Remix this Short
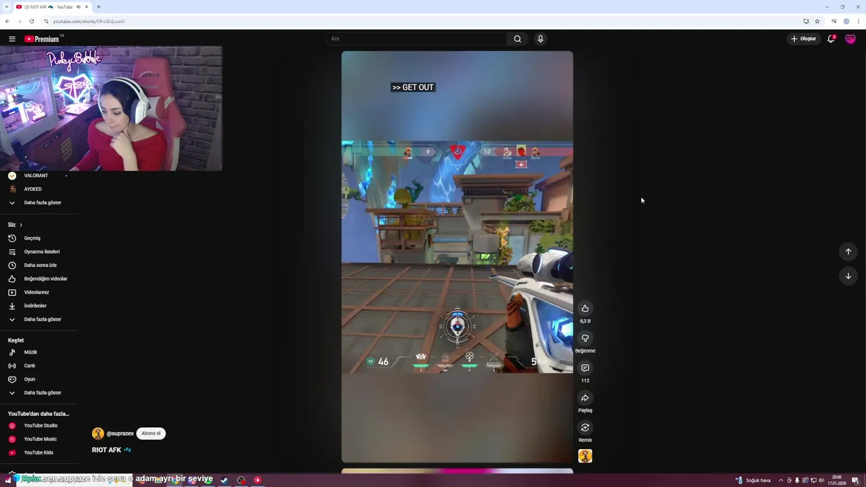 tap(585, 427)
